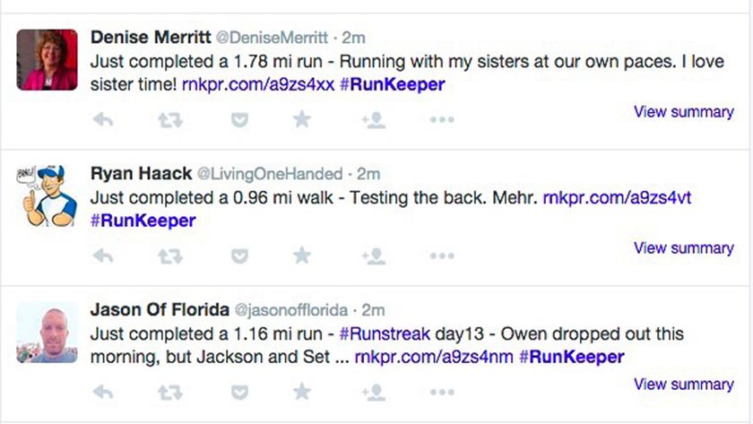
Task: Open Ryan Haack's profile name link
Action: (x=140, y=173)
